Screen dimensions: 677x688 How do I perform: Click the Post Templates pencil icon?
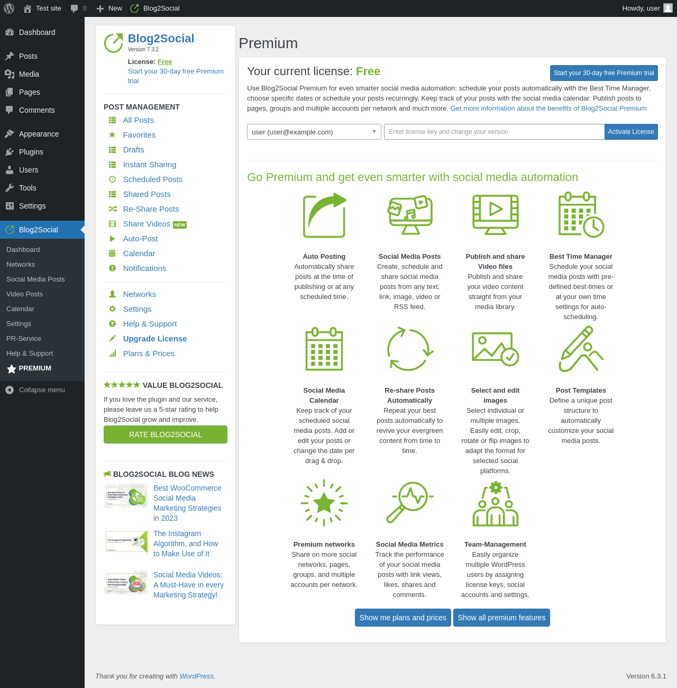(x=581, y=349)
